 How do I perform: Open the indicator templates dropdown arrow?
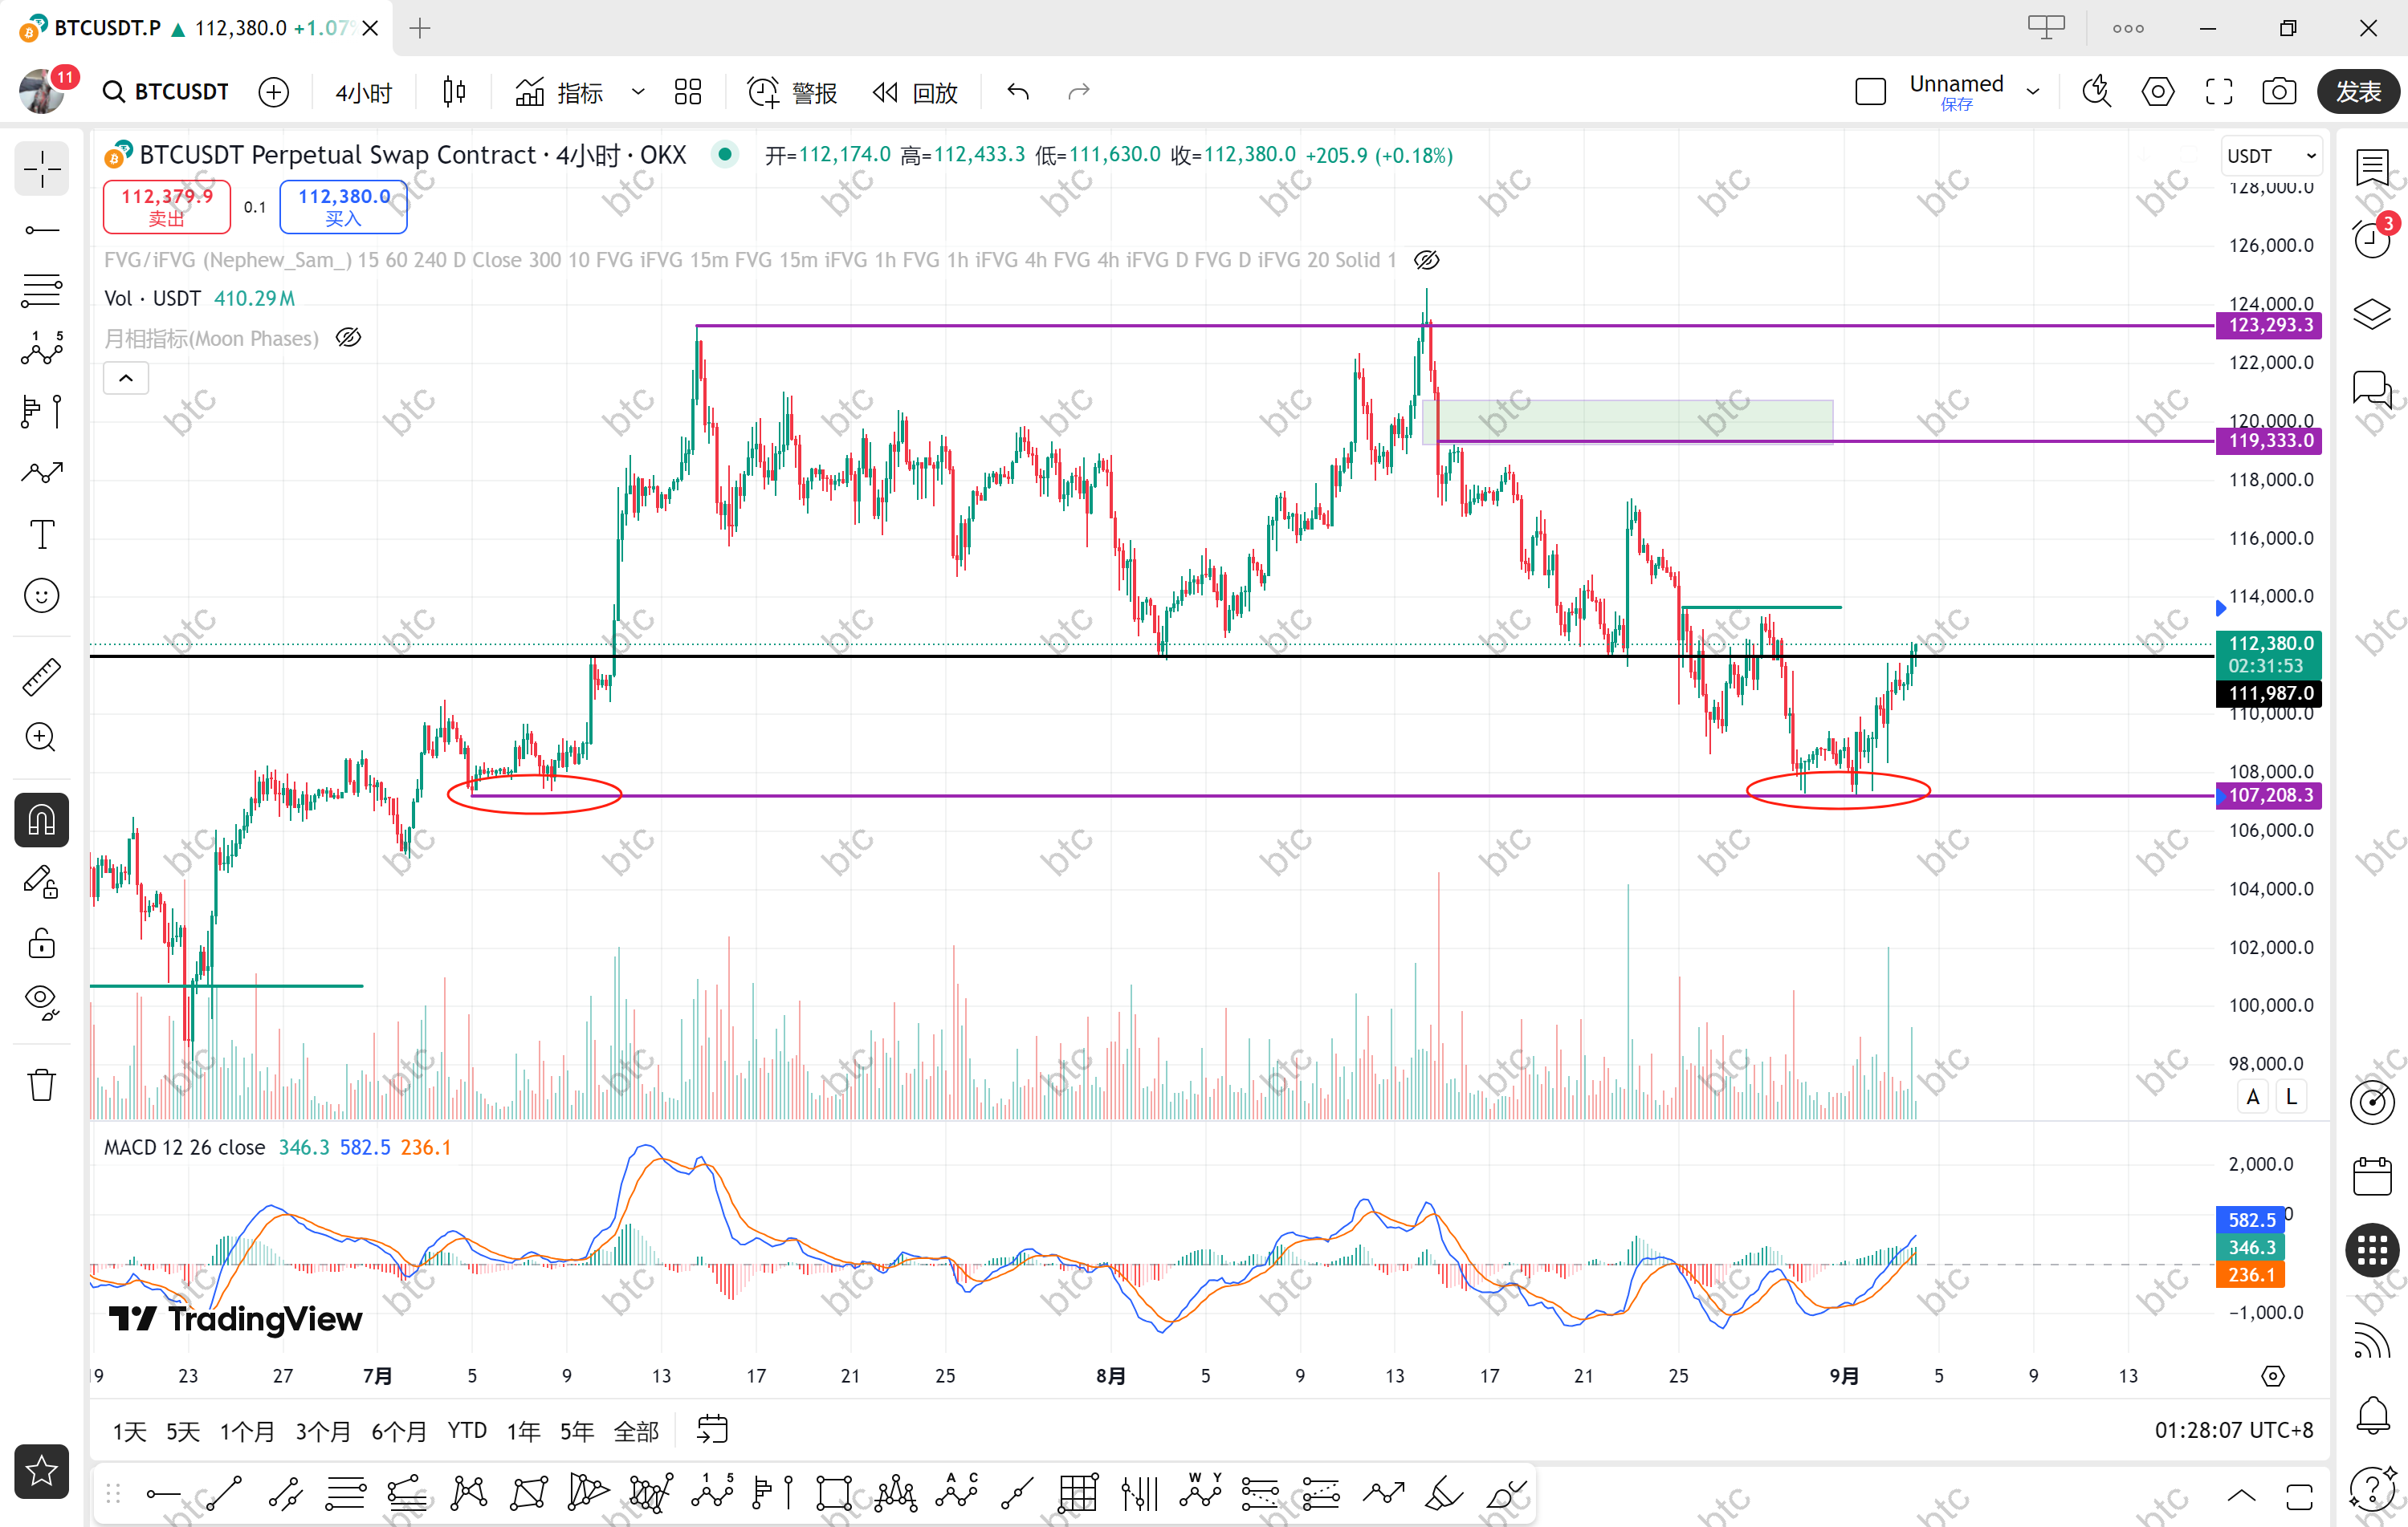pyautogui.click(x=638, y=92)
